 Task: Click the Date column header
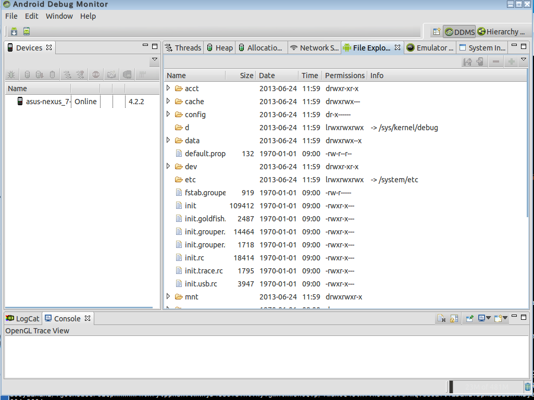point(277,75)
